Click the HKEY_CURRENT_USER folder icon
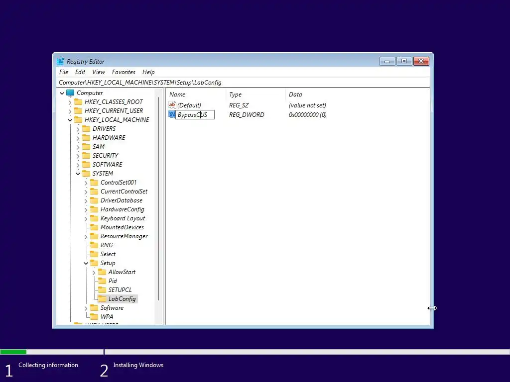 pyautogui.click(x=78, y=111)
